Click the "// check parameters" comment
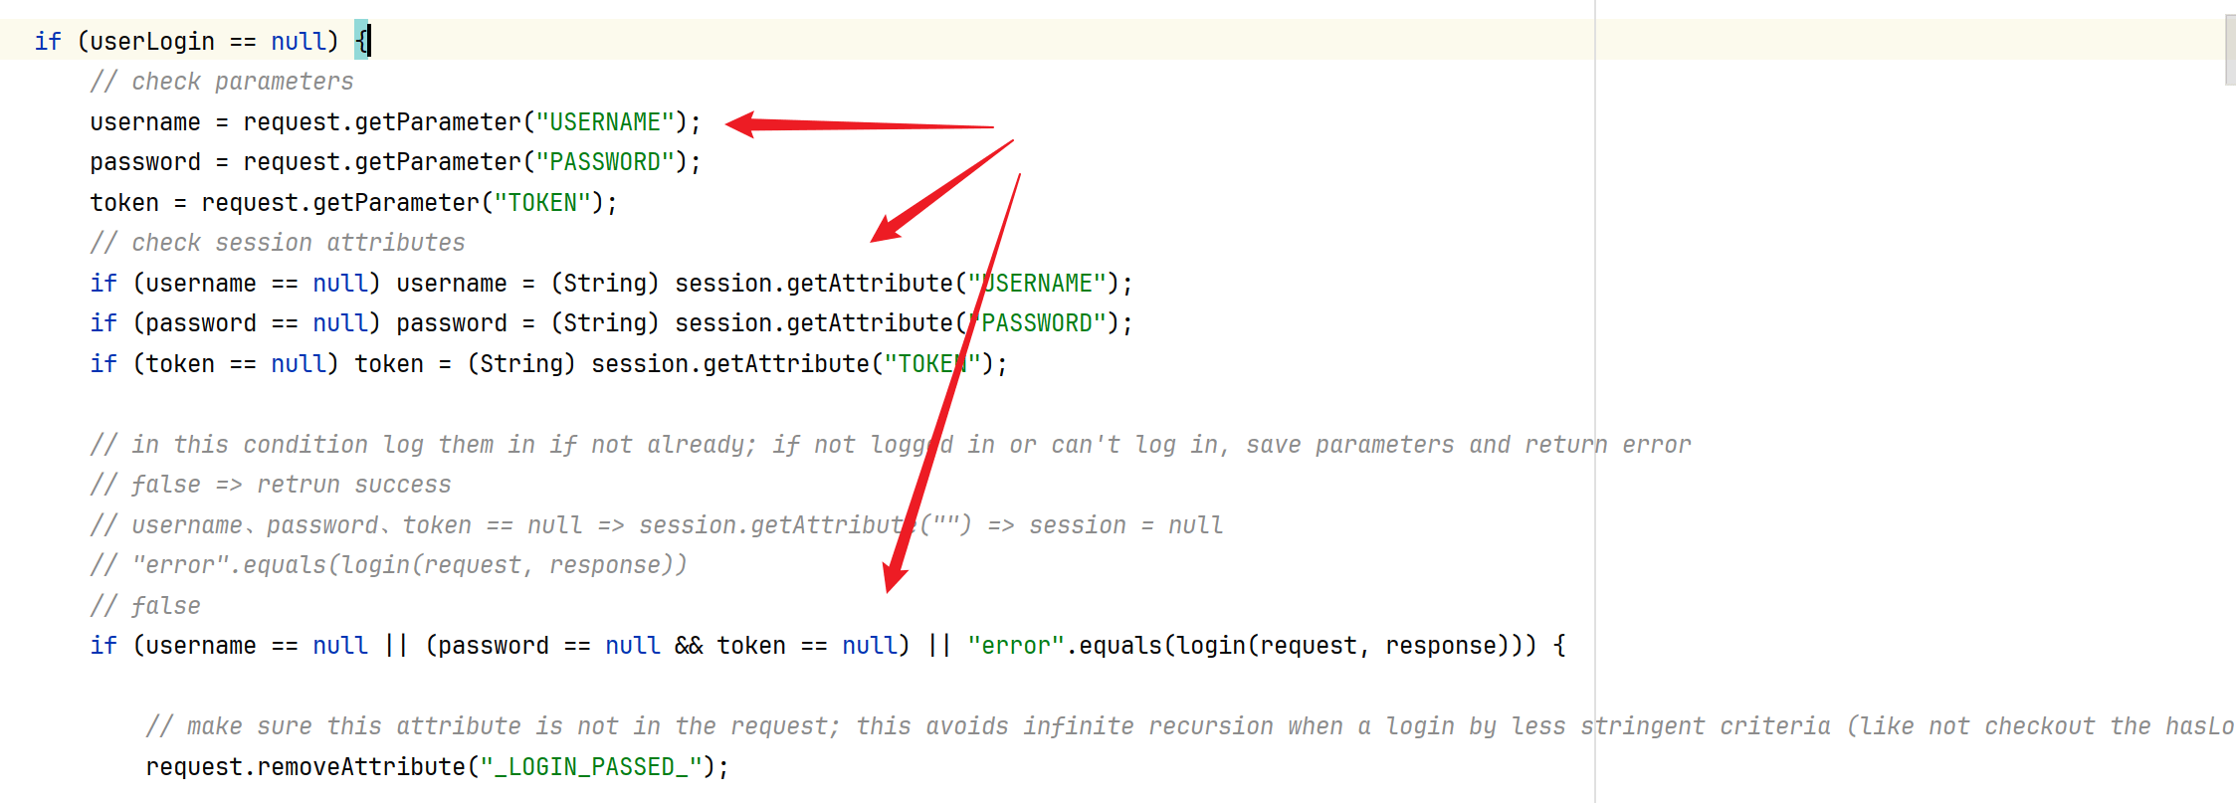2236x803 pixels. click(222, 82)
